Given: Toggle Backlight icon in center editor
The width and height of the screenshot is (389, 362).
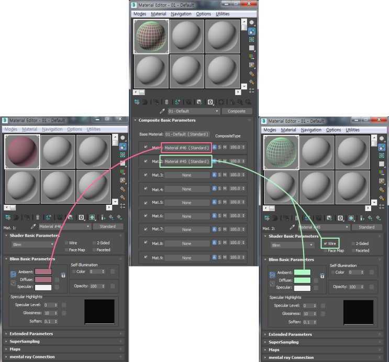Looking at the screenshot, I should coord(251,31).
